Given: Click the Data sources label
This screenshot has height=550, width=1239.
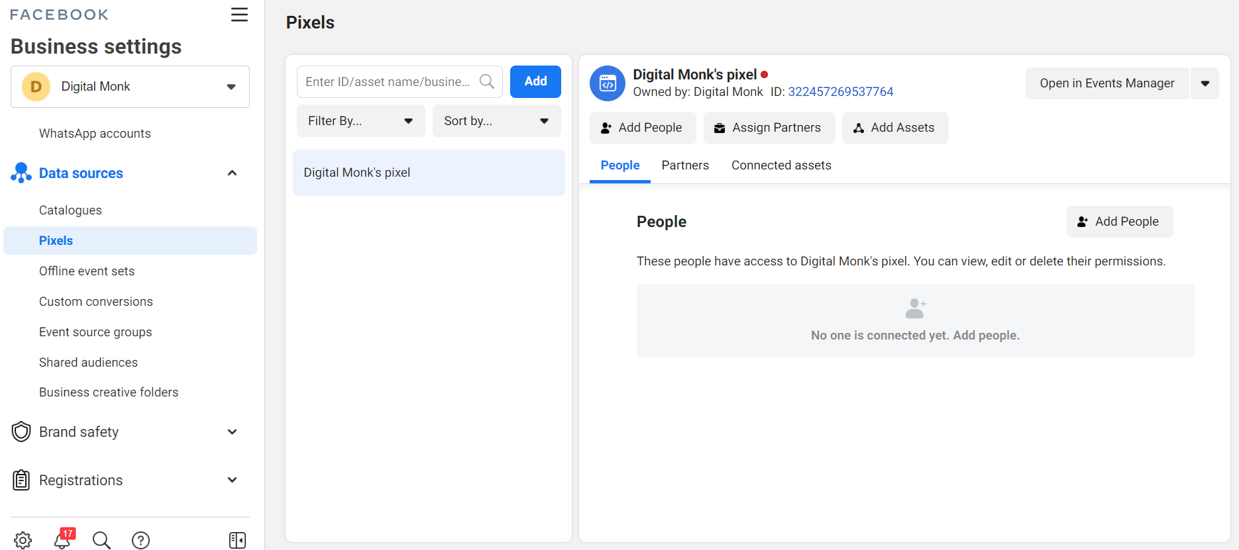Looking at the screenshot, I should (x=81, y=173).
